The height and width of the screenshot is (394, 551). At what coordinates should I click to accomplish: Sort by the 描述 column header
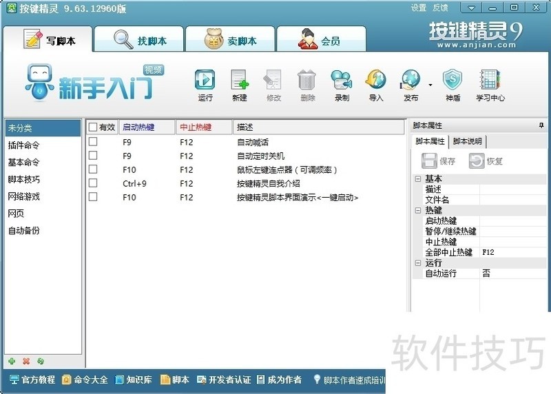319,127
